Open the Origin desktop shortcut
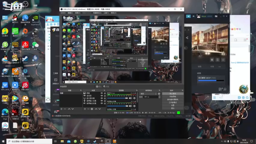The image size is (256, 144). [x=25, y=32]
